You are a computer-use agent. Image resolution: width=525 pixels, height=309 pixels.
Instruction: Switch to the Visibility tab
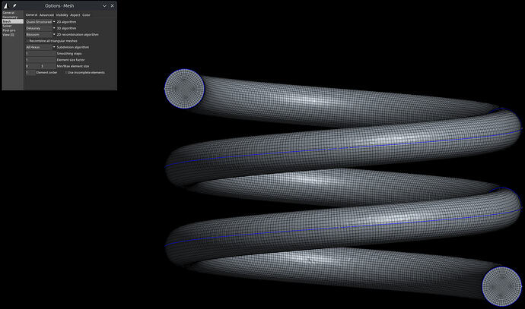click(62, 15)
